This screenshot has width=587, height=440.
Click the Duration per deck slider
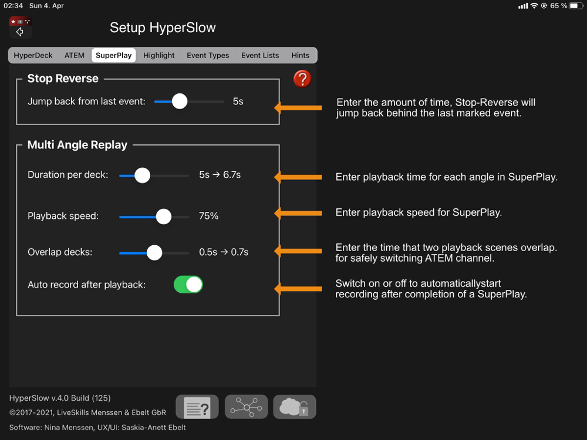(154, 175)
